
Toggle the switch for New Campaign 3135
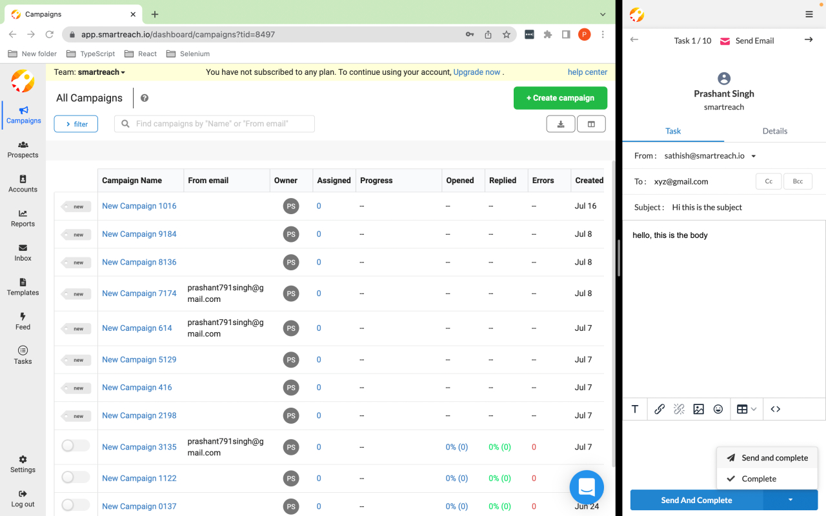(76, 446)
